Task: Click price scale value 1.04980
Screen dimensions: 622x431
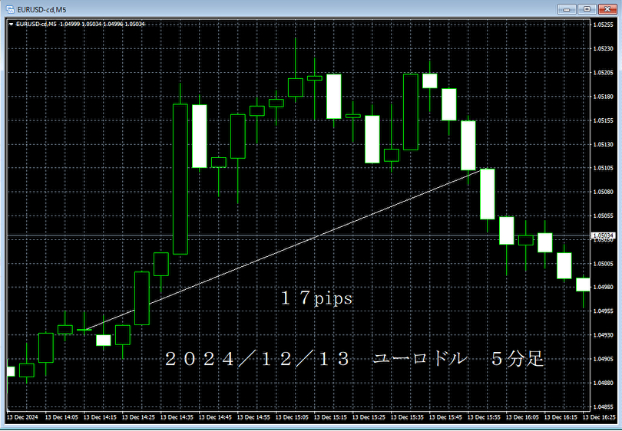Action: 603,287
